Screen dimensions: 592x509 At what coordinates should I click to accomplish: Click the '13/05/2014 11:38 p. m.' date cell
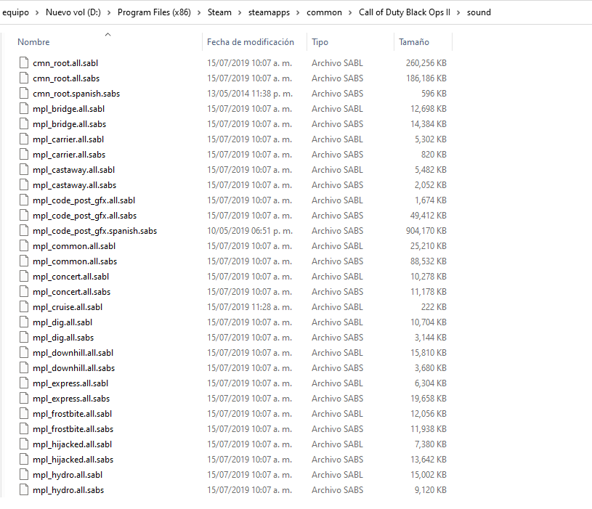pos(250,93)
